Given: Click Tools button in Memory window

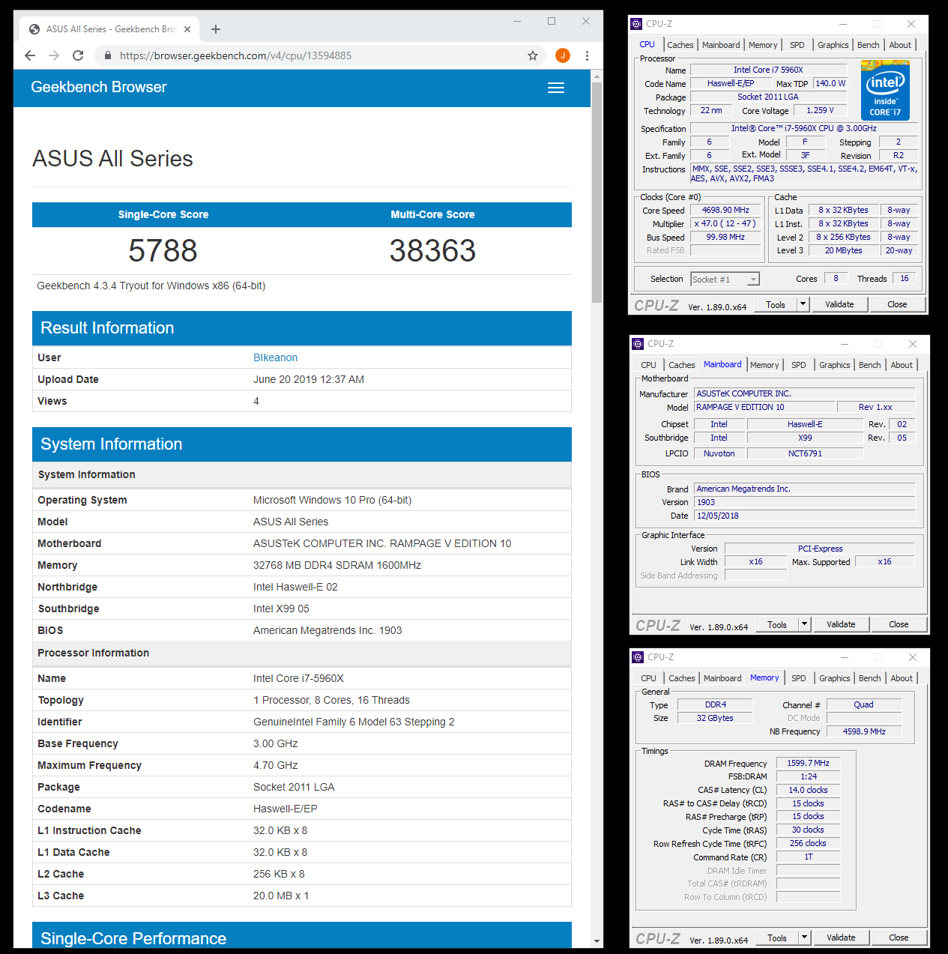Looking at the screenshot, I should (x=777, y=938).
